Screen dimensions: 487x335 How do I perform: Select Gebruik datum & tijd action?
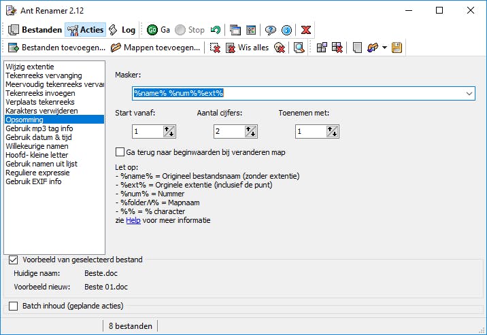click(x=54, y=137)
